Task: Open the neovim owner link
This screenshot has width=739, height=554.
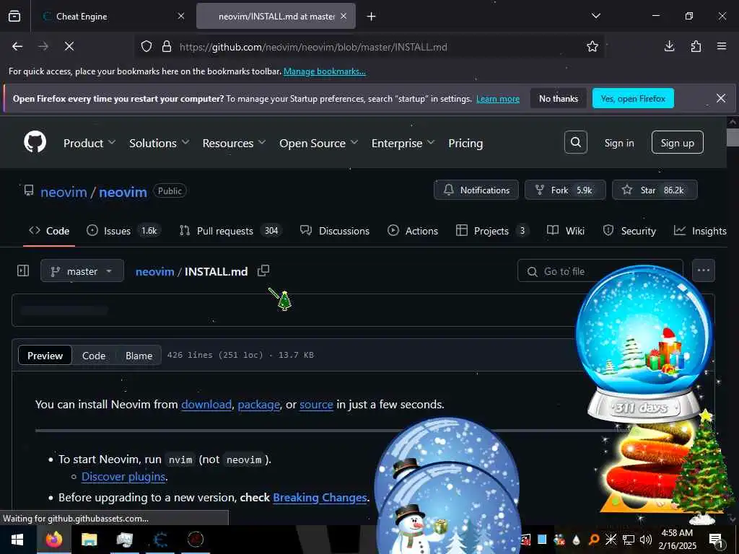Action: coord(64,192)
